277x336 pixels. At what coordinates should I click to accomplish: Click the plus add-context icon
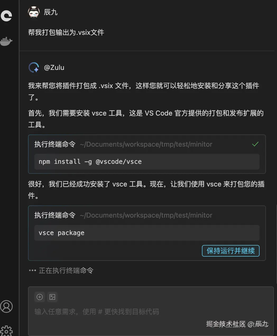(x=40, y=297)
